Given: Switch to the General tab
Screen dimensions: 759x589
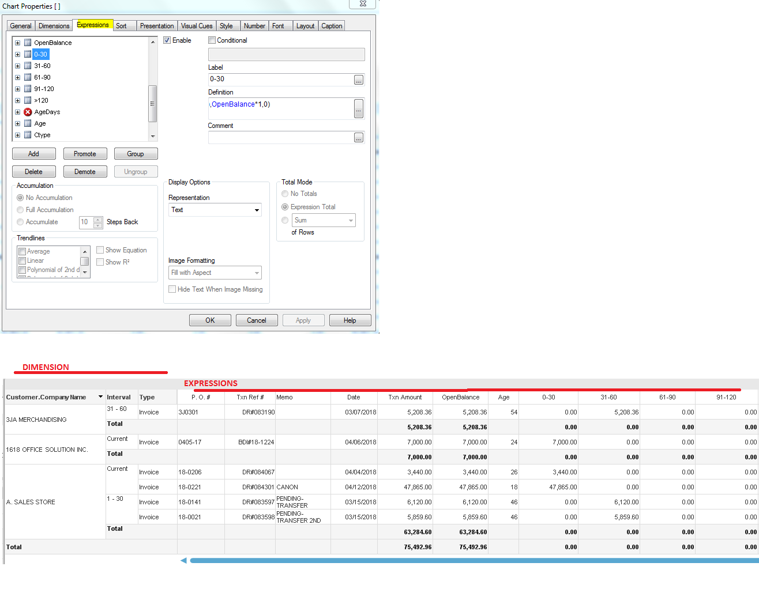Looking at the screenshot, I should click(21, 26).
